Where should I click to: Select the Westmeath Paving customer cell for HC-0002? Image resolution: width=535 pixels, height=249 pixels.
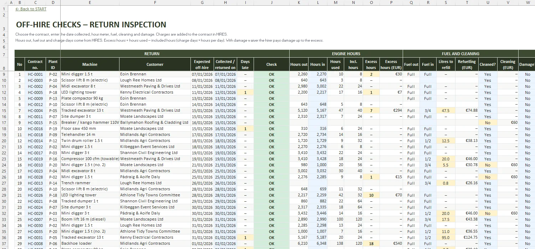pos(155,86)
